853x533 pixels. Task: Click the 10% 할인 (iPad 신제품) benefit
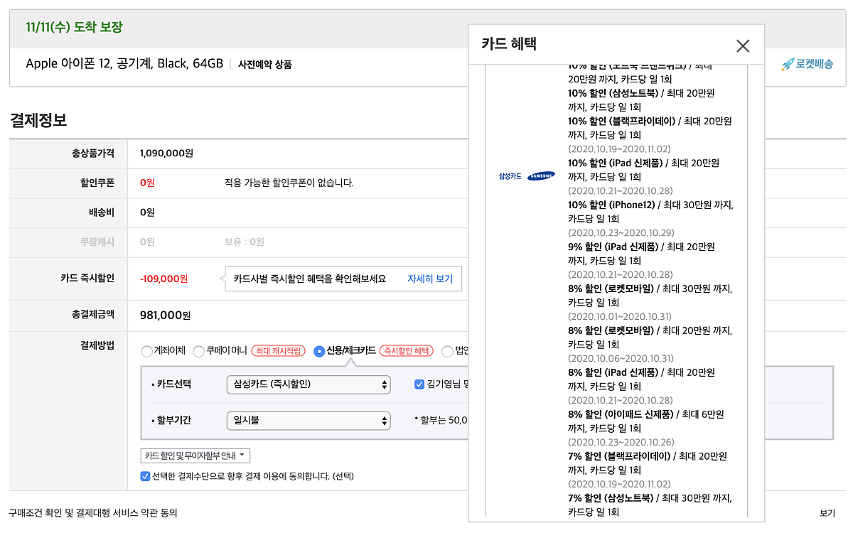pyautogui.click(x=643, y=170)
